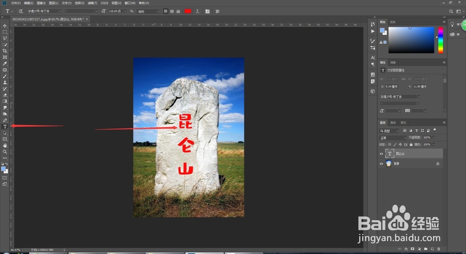Open the Edit Toolbar three-dots button
466x254 pixels.
click(5, 158)
